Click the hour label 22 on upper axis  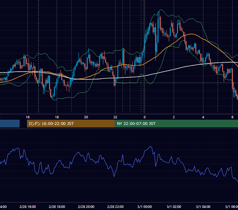pos(115,117)
